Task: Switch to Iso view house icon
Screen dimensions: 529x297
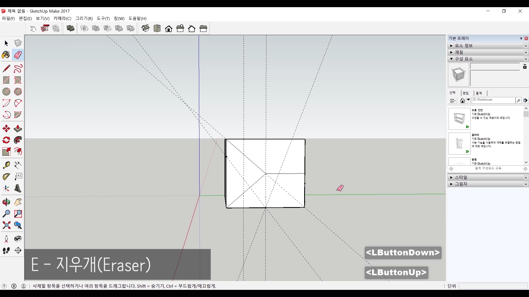Action: [145, 28]
